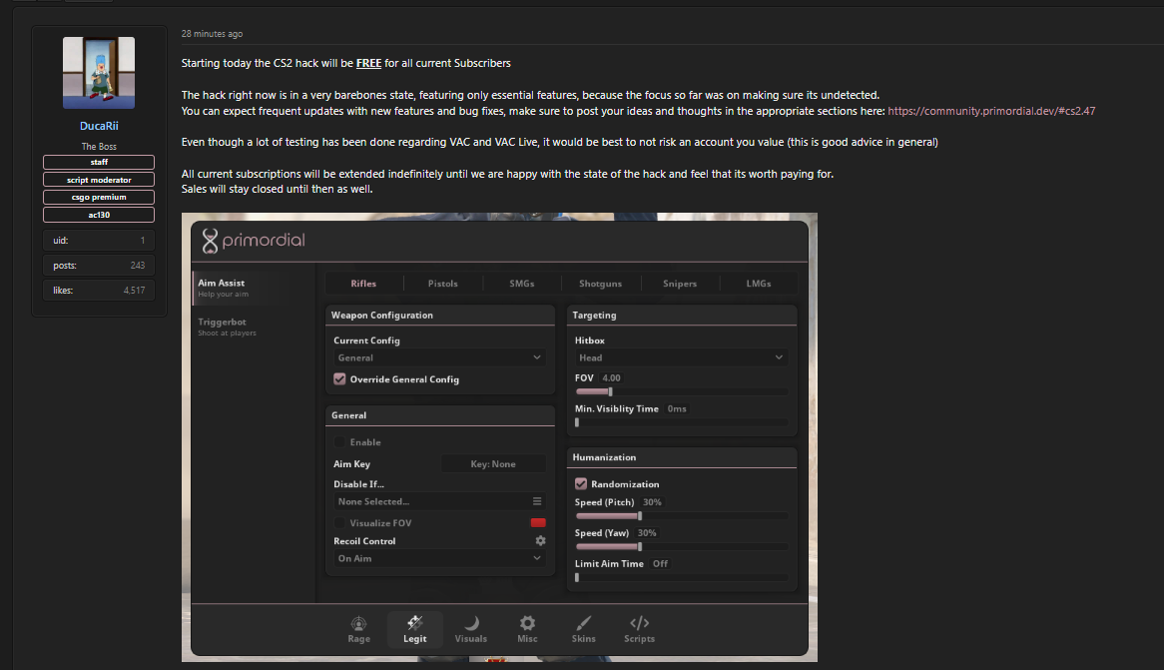Click the underlined FREE text
Image resolution: width=1164 pixels, height=670 pixels.
[x=368, y=63]
